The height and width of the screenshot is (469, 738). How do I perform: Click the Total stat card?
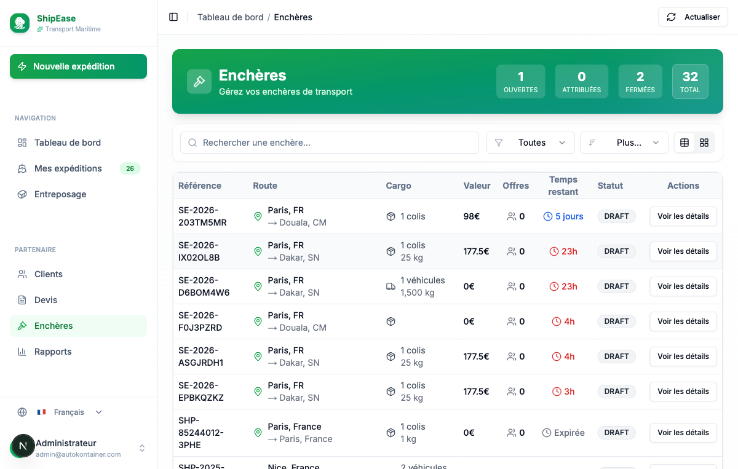point(690,81)
